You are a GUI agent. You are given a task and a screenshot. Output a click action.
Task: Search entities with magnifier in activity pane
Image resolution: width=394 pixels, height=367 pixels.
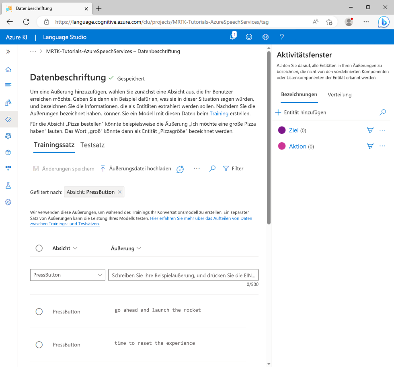click(383, 112)
